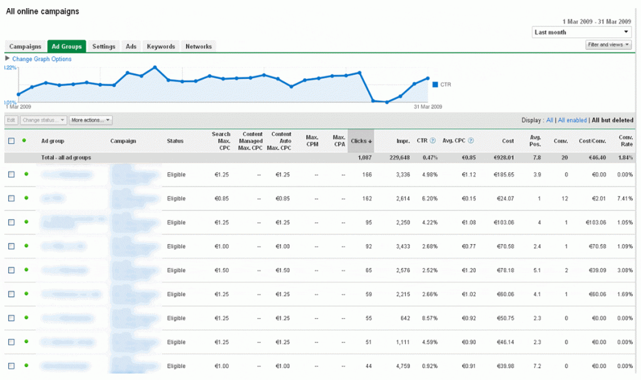
Task: Click the 1 Mar 2009 - 31 Mar 2009 date text
Action: [x=597, y=21]
